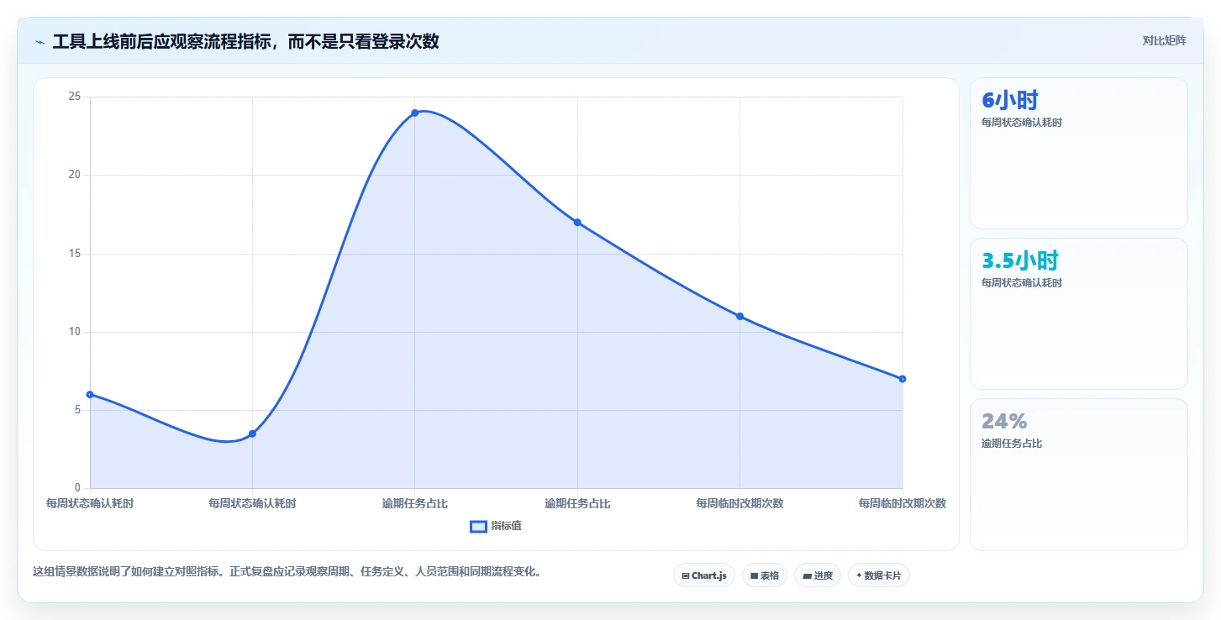This screenshot has width=1221, height=620.
Task: Click the y-axis label 20
Action: (x=75, y=175)
